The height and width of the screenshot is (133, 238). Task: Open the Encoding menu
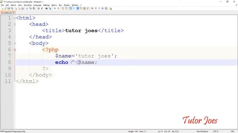pos(28,5)
